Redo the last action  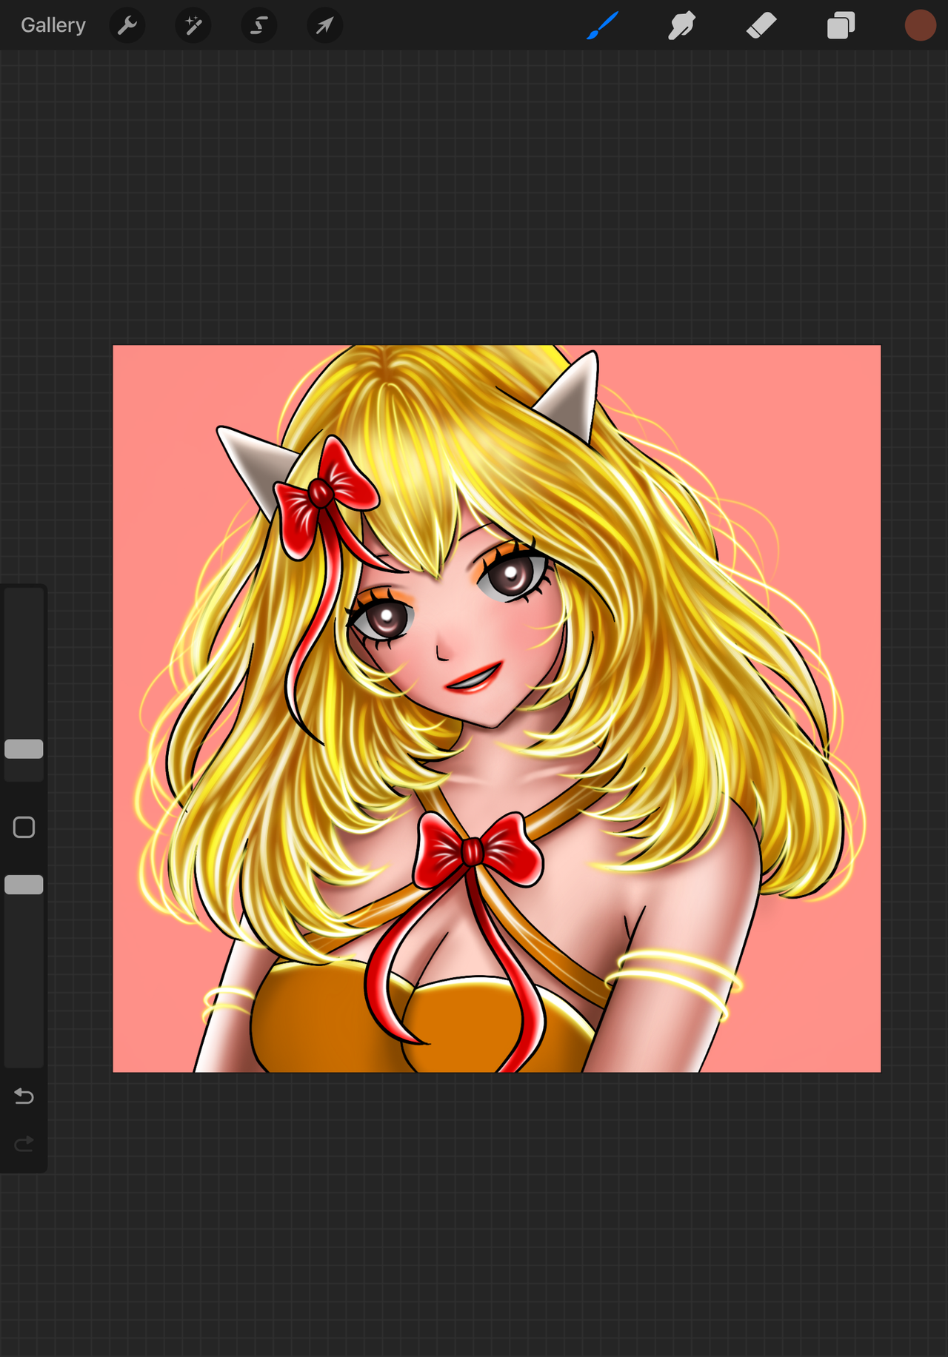pyautogui.click(x=24, y=1145)
